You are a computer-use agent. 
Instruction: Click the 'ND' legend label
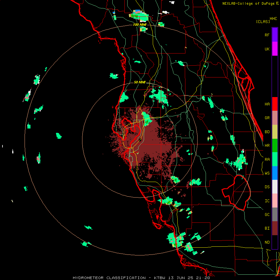click(267, 242)
